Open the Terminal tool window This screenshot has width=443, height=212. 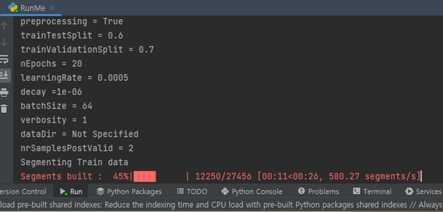click(x=372, y=192)
